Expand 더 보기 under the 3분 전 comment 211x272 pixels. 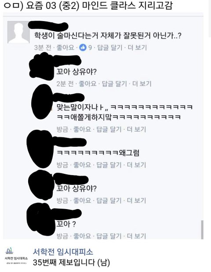tap(137, 48)
